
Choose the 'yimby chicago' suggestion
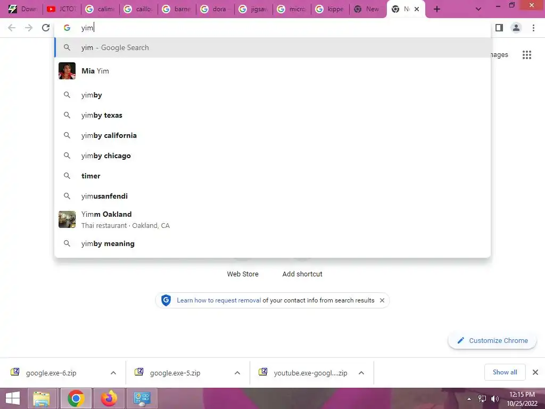[272, 156]
